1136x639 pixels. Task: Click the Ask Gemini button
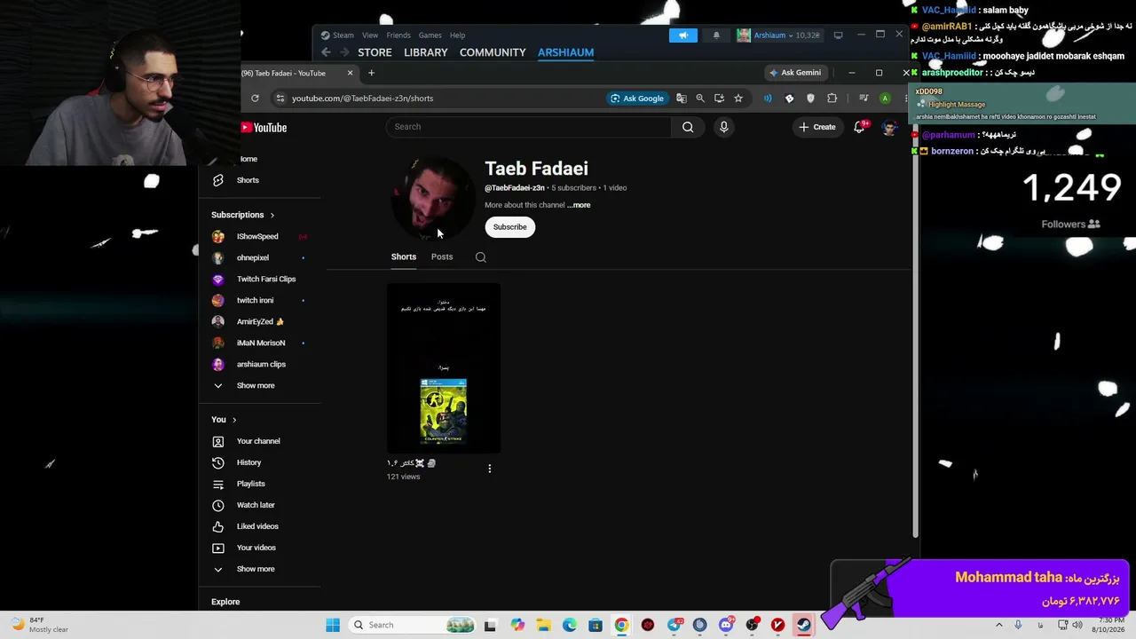[795, 73]
